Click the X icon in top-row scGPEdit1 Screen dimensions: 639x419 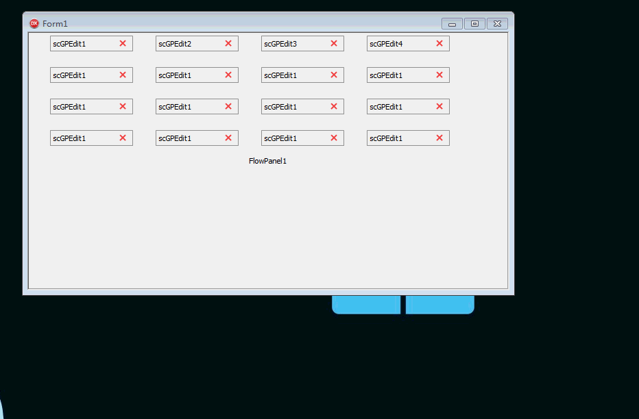point(123,44)
